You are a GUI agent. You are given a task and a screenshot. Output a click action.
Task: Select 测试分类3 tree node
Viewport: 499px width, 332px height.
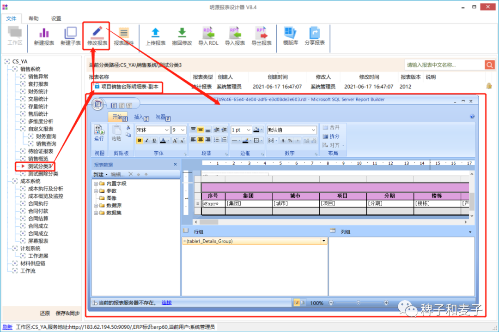(x=39, y=166)
